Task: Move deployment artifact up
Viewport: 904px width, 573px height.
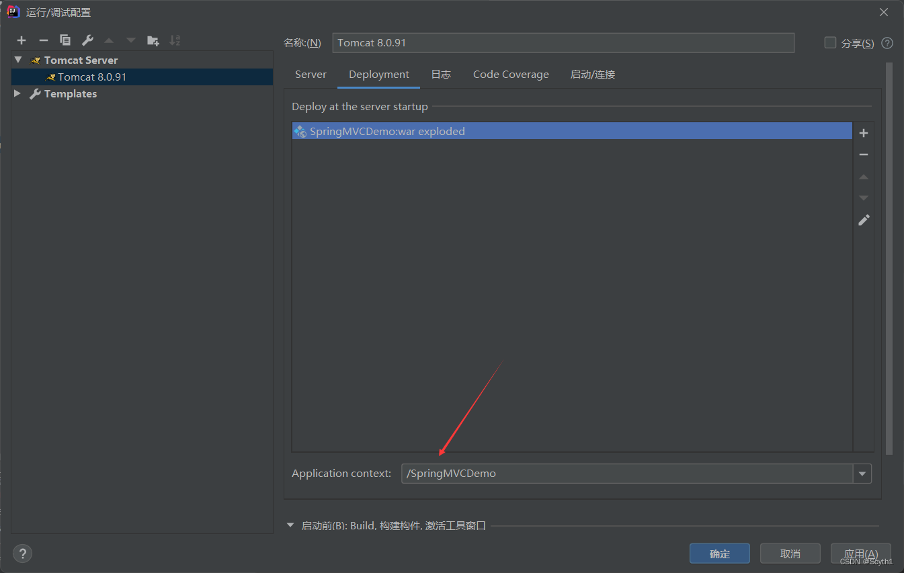Action: click(864, 177)
